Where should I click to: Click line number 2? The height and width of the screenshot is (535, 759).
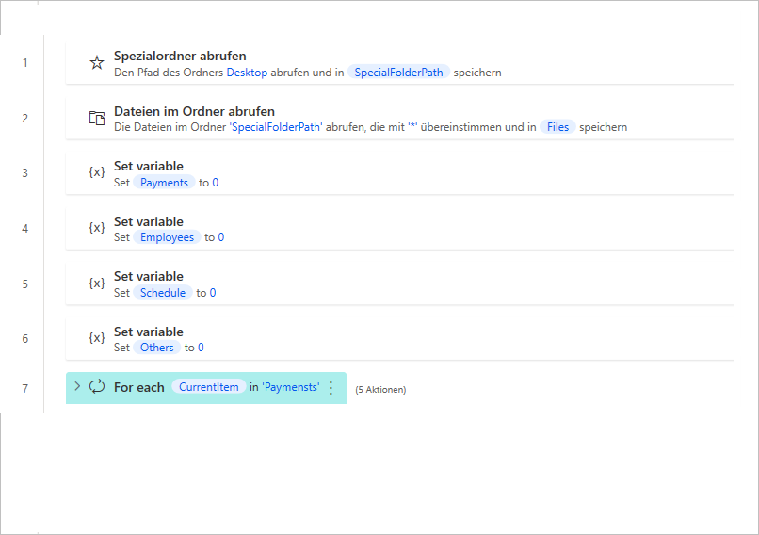24,118
